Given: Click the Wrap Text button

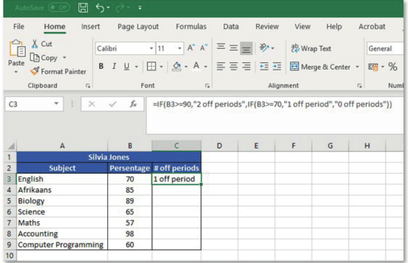Looking at the screenshot, I should click(x=311, y=48).
